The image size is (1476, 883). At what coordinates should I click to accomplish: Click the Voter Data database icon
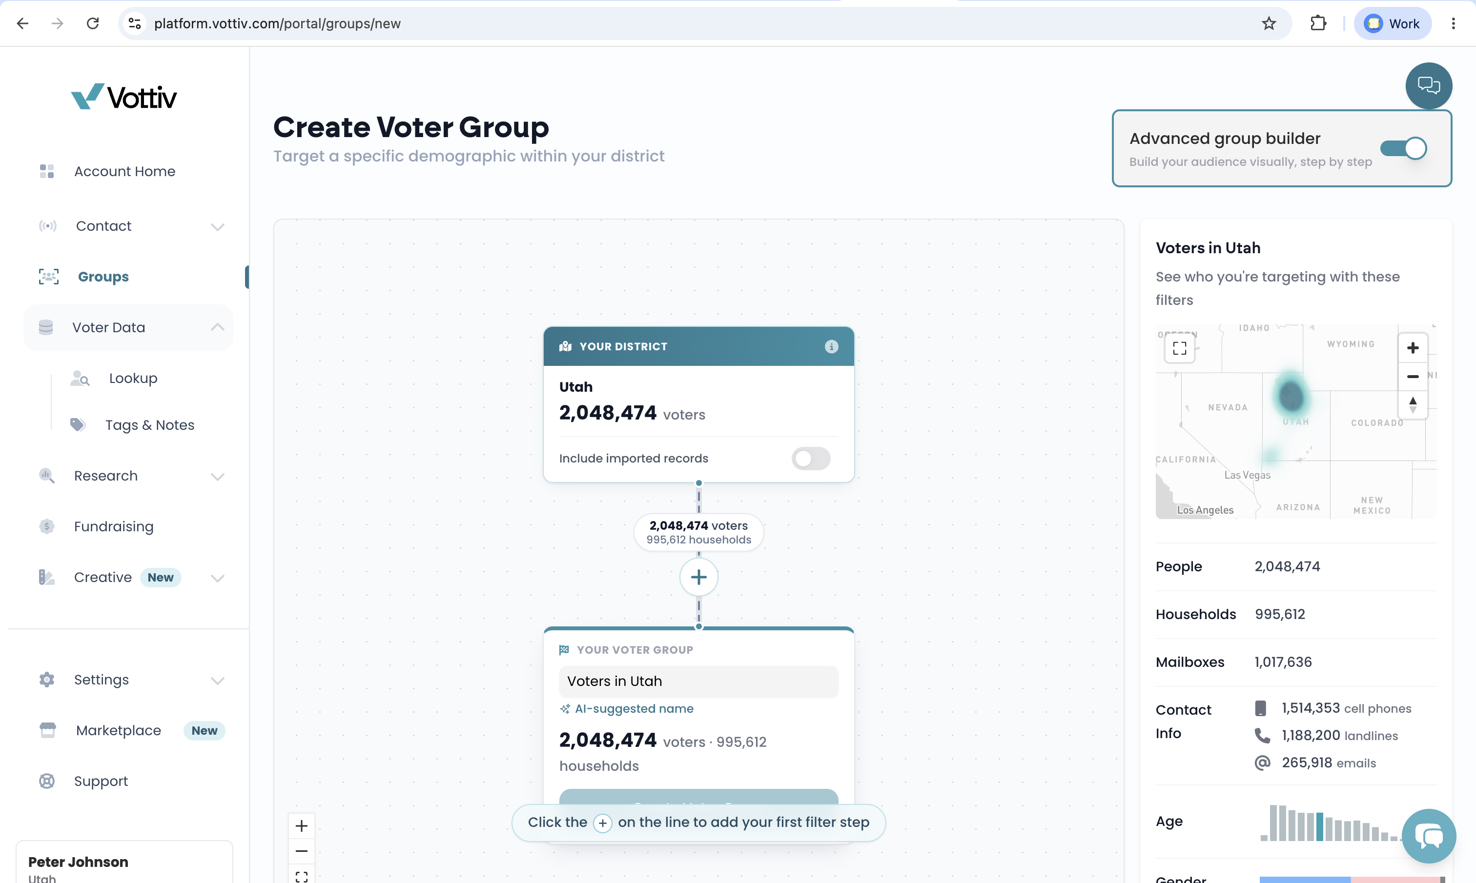click(46, 327)
